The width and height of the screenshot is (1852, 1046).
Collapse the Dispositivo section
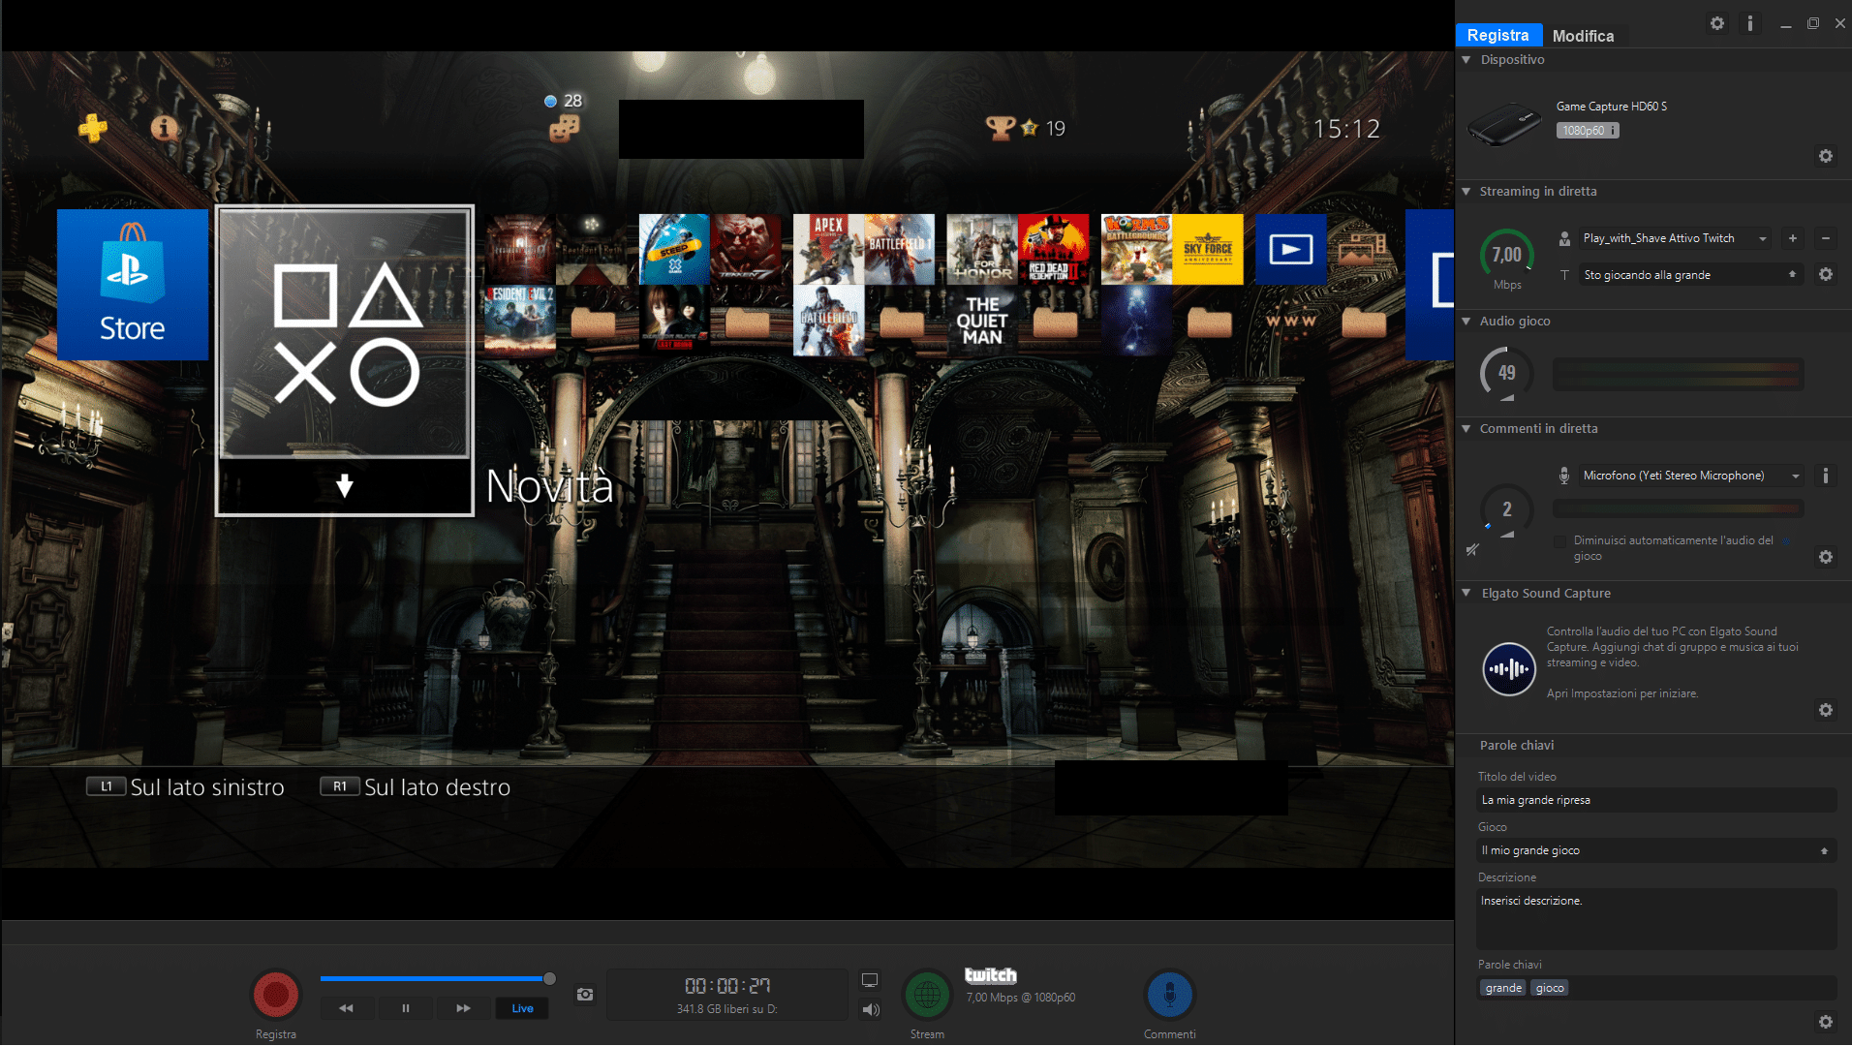click(x=1466, y=60)
